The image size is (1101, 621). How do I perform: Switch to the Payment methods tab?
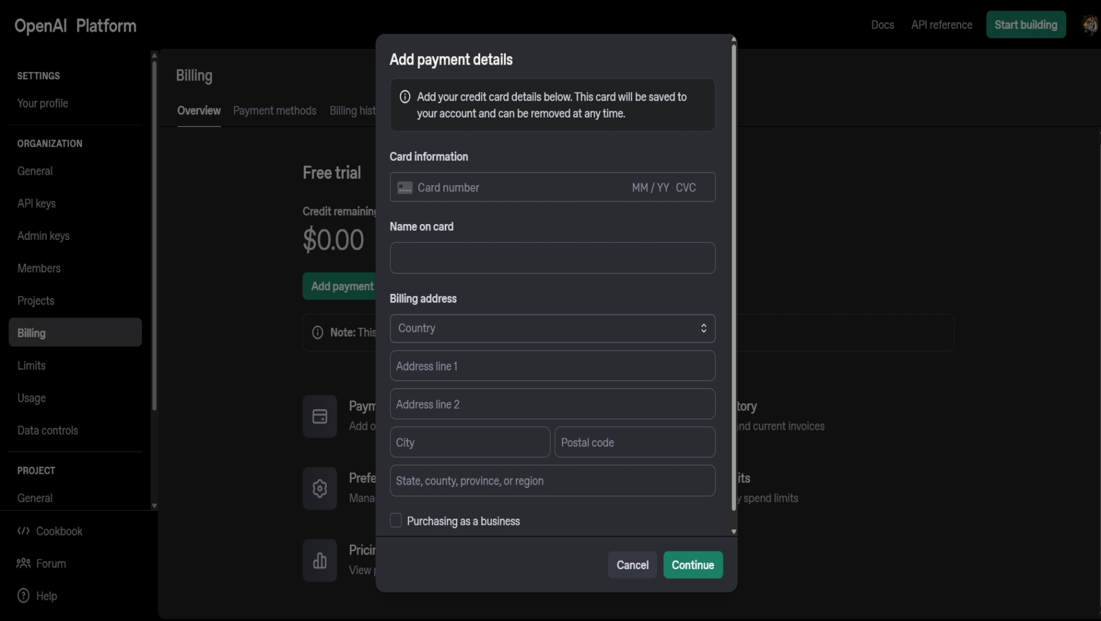274,111
